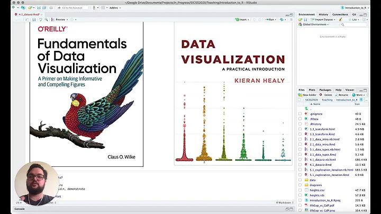Check the .Rhistory file checkbox
Viewport: 381px width, 214px height.
coord(300,124)
